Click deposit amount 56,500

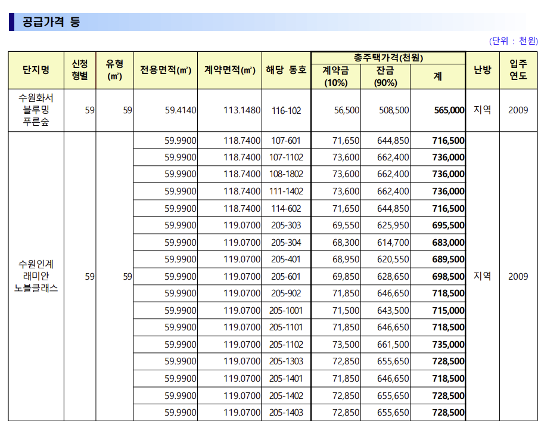coord(347,110)
